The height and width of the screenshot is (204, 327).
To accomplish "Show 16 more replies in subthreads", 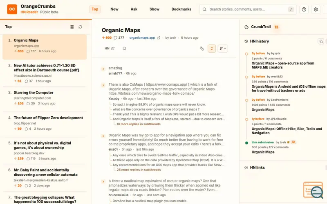I will (x=139, y=124).
